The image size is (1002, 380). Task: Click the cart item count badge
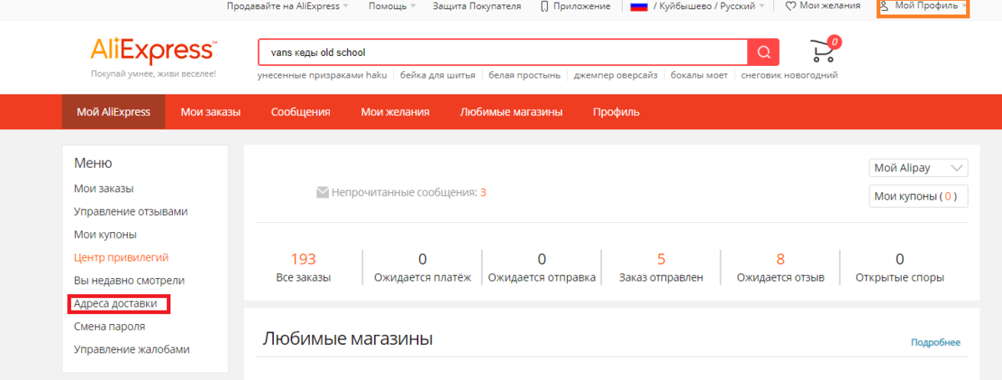click(x=835, y=40)
